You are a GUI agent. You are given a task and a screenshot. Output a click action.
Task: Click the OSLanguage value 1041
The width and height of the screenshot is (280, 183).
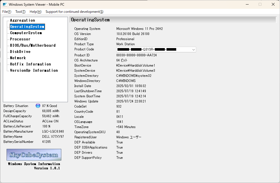(x=119, y=122)
